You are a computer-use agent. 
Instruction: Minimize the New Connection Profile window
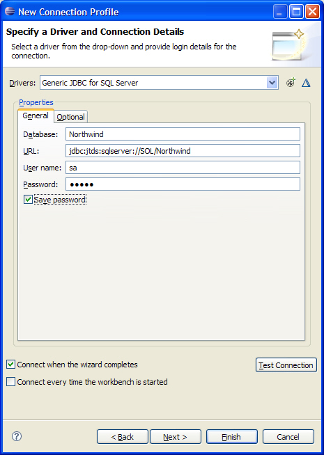(280, 12)
